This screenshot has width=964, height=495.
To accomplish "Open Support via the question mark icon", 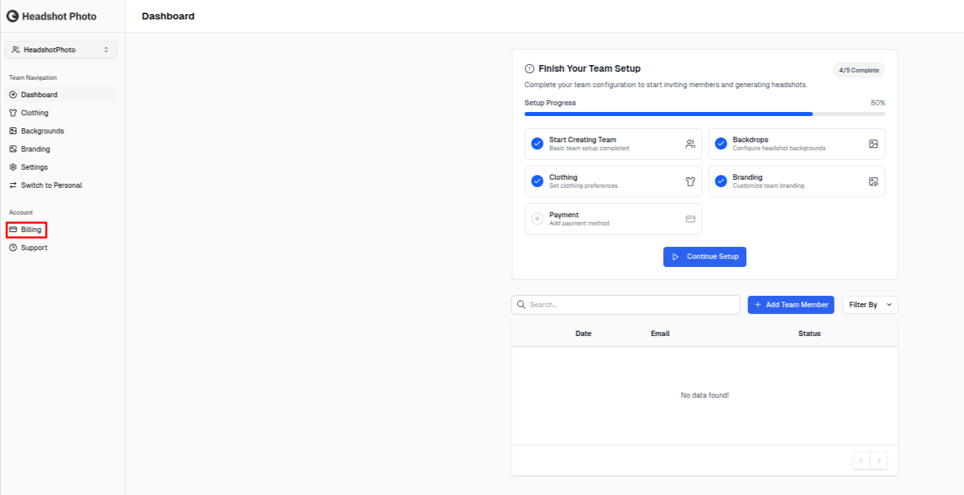I will [14, 247].
